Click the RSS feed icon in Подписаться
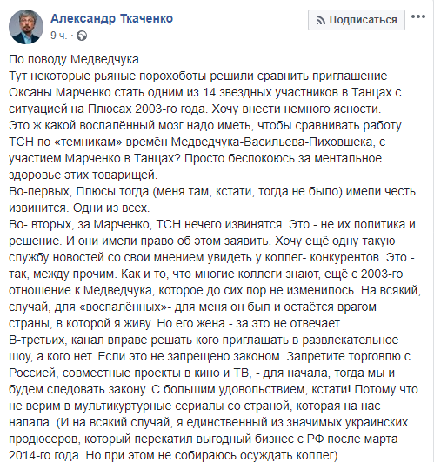434x462 pixels. (321, 20)
